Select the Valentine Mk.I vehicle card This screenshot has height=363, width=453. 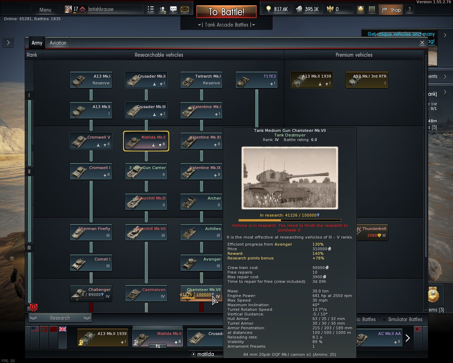tap(201, 110)
